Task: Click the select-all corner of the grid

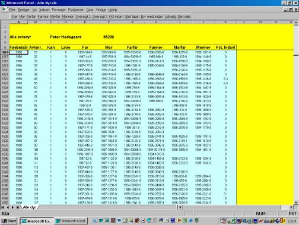Action: [5, 22]
